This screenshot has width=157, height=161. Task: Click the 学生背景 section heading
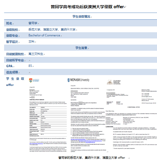coord(81,48)
